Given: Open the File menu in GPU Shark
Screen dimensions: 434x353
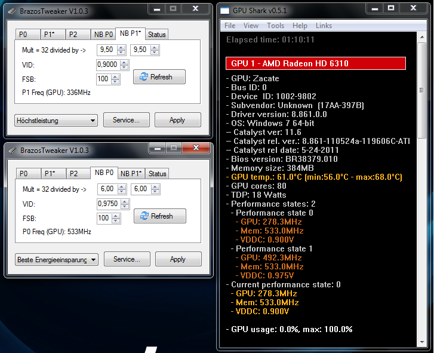Looking at the screenshot, I should click(230, 26).
